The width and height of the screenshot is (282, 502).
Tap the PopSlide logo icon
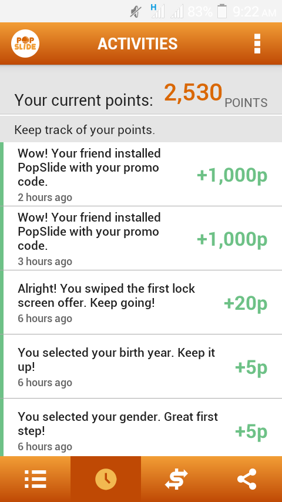[25, 43]
